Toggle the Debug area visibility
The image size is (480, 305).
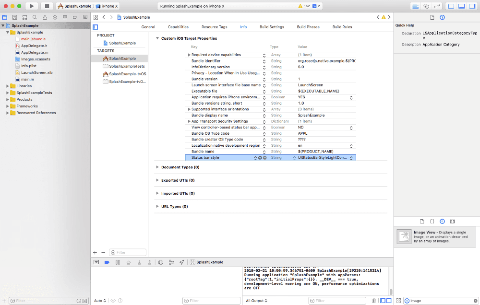coord(462,6)
